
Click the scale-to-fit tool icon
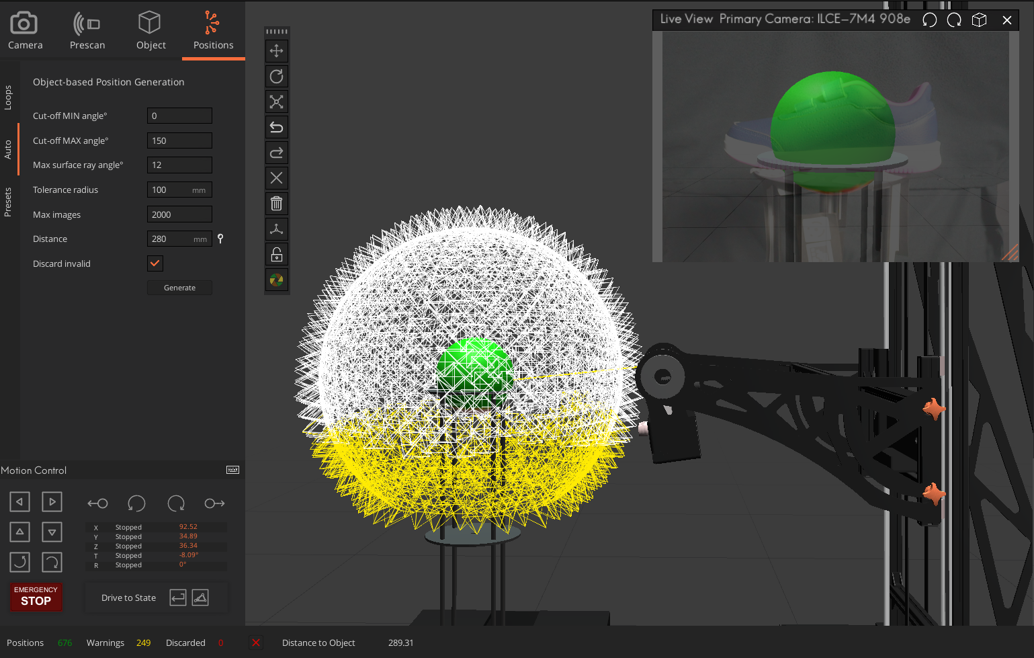coord(276,102)
